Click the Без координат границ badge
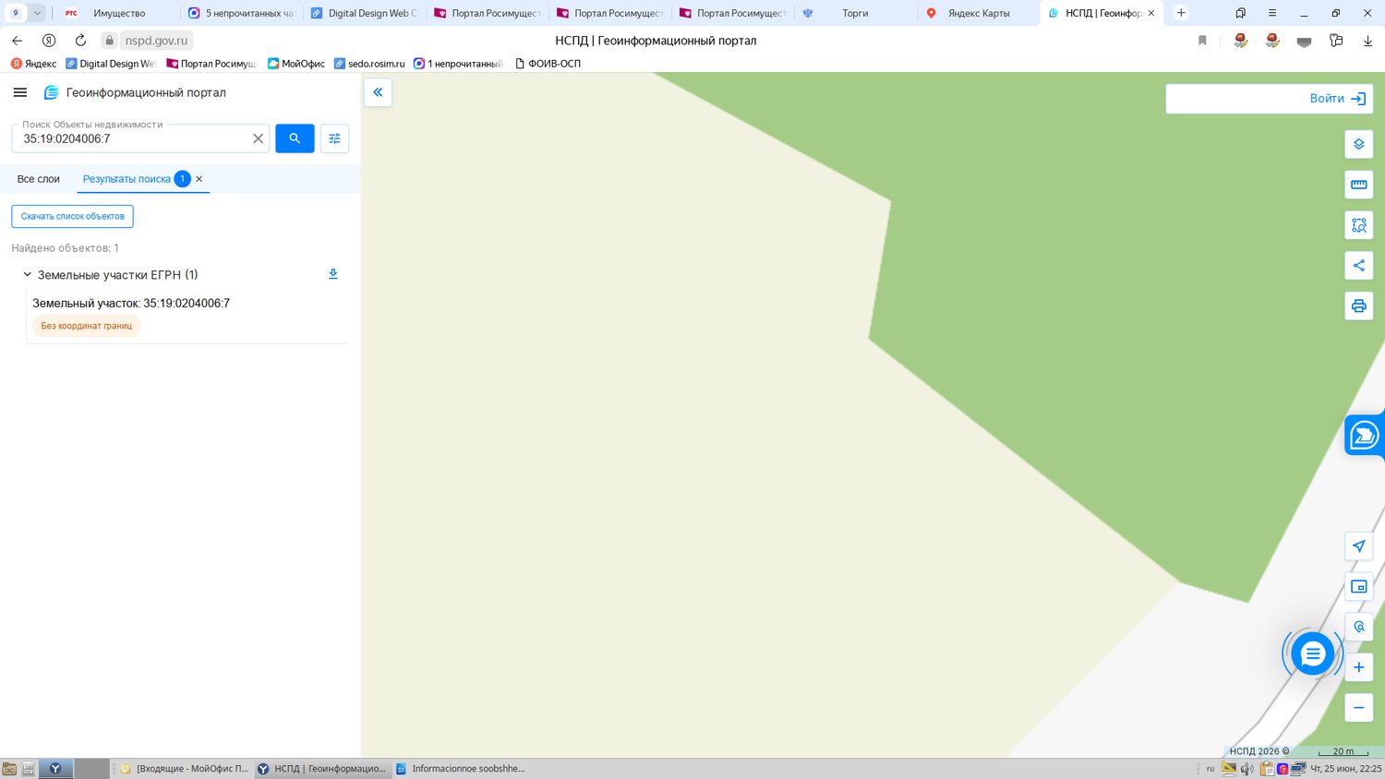 (87, 326)
